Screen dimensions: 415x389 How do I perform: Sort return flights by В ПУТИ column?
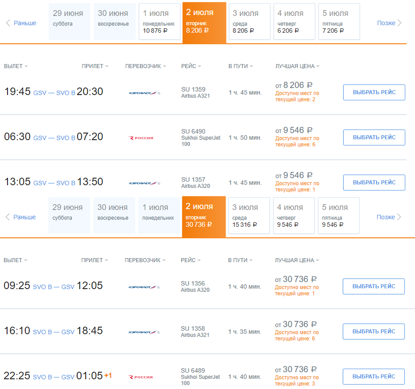[240, 260]
